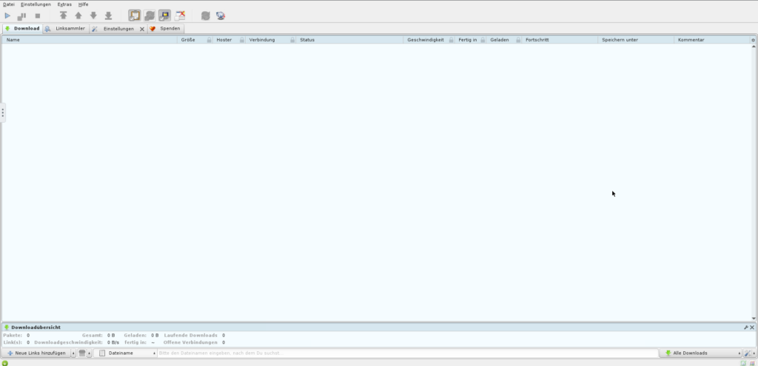Close the Downloadübersicht panel
This screenshot has width=758, height=366.
(752, 328)
